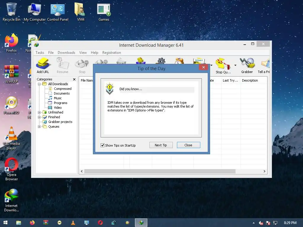
Task: Open the Start Queue dropdown arrow
Action: (211, 65)
